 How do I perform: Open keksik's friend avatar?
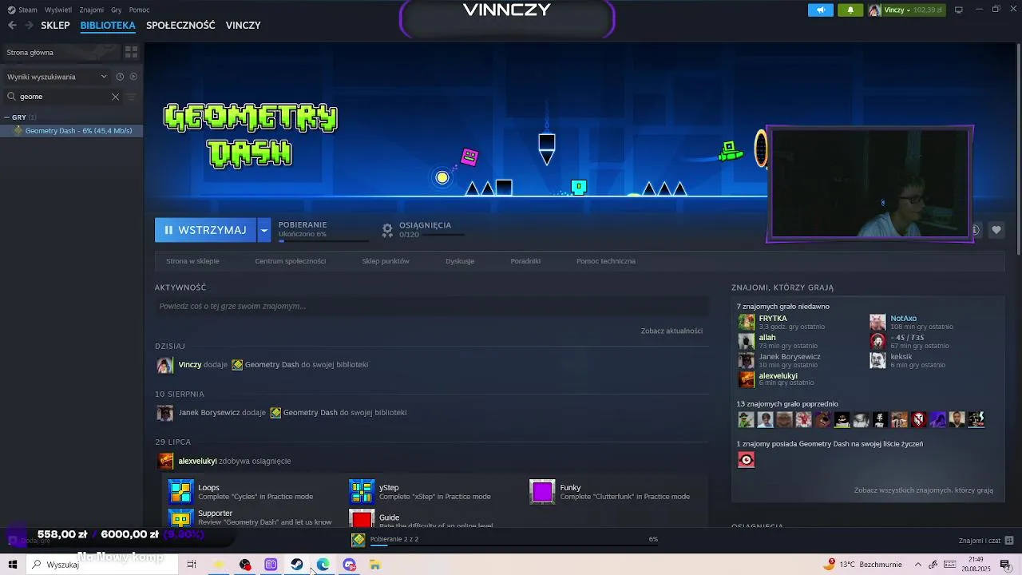point(877,361)
